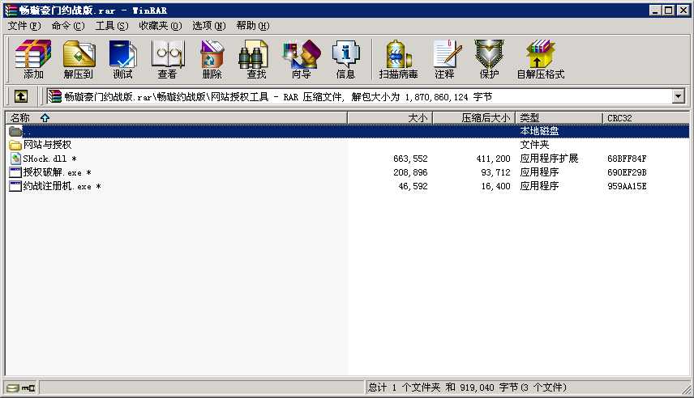
Task: Expand the address bar path dropdown
Action: tap(678, 96)
